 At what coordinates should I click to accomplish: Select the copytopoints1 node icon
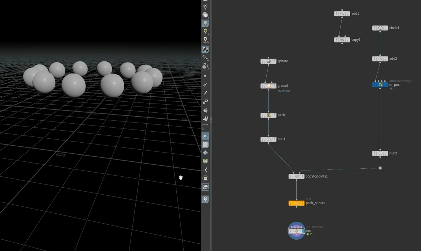pos(296,176)
